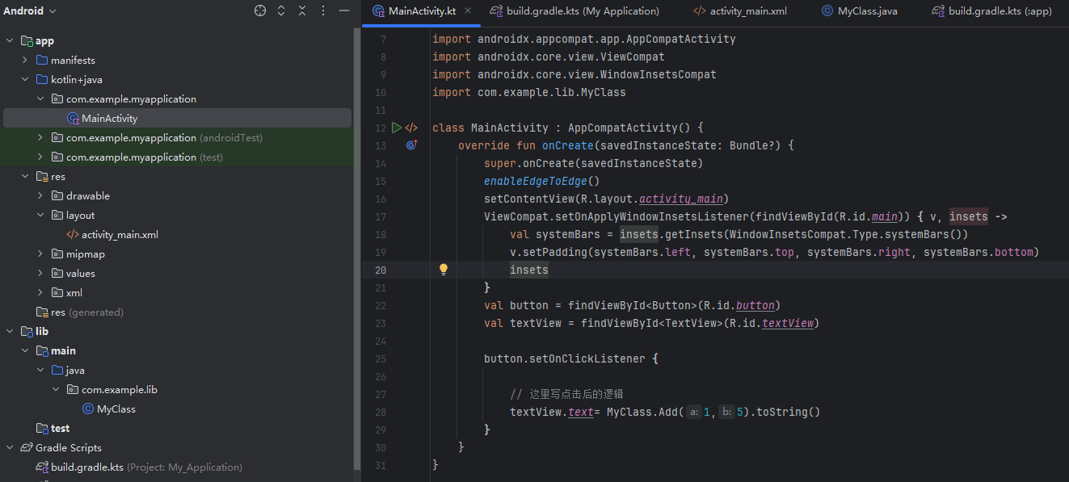Open the project panel options three-dots menu
The width and height of the screenshot is (1069, 482).
point(323,10)
